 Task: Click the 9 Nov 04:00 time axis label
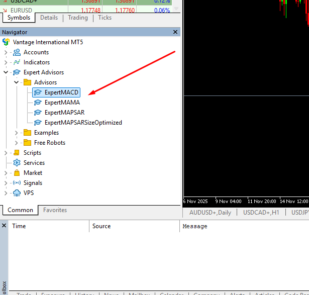pos(229,202)
